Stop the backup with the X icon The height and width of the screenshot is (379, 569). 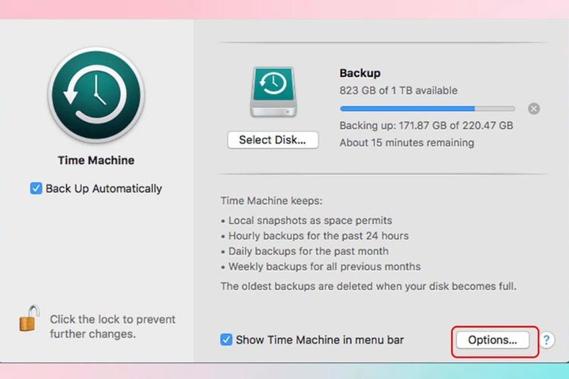(534, 109)
